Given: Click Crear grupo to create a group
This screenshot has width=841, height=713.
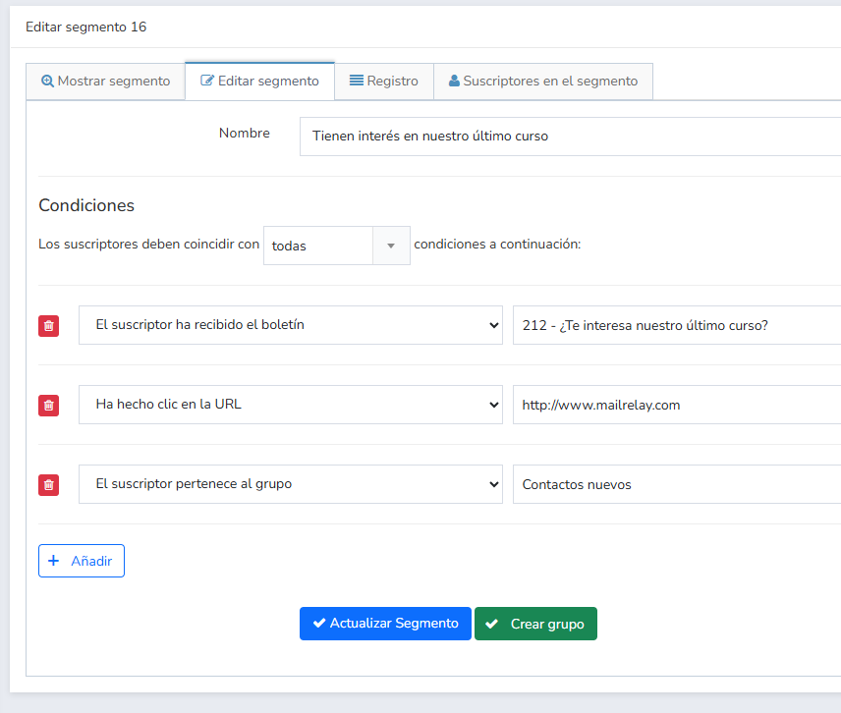Looking at the screenshot, I should coord(535,623).
